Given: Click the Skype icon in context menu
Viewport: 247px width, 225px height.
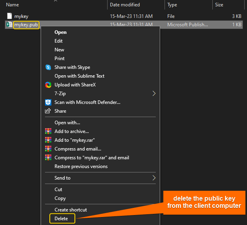Looking at the screenshot, I should (x=48, y=67).
